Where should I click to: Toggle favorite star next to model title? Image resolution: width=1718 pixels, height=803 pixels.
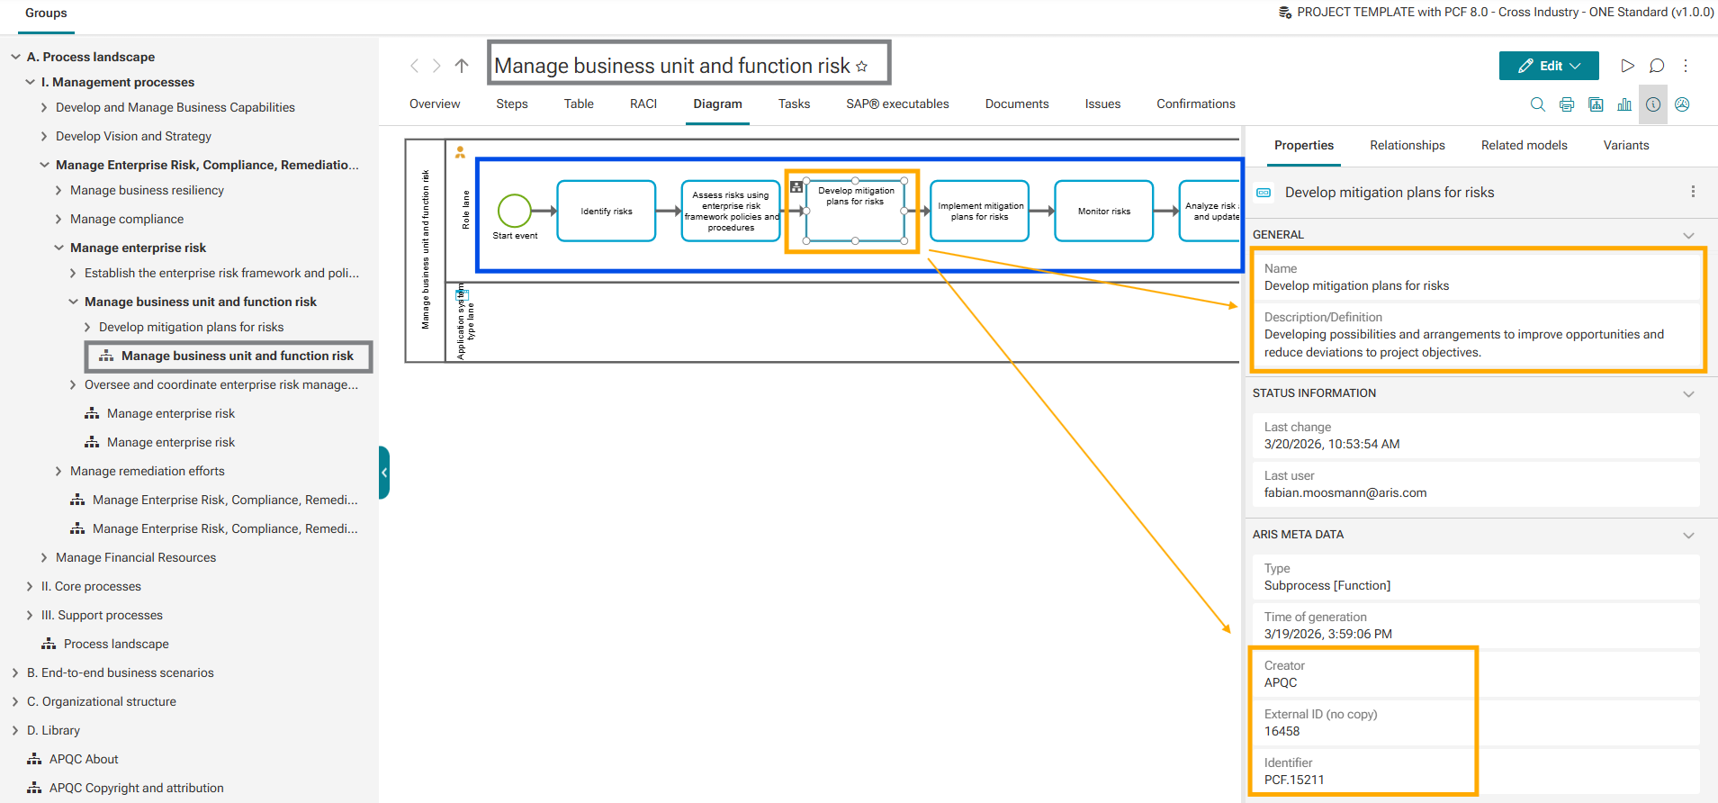click(x=861, y=67)
